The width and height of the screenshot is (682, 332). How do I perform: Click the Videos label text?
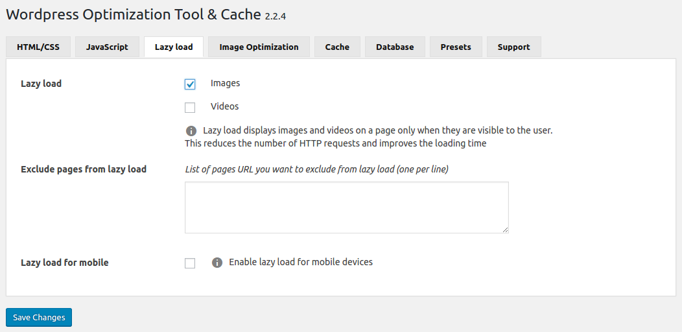[x=225, y=106]
